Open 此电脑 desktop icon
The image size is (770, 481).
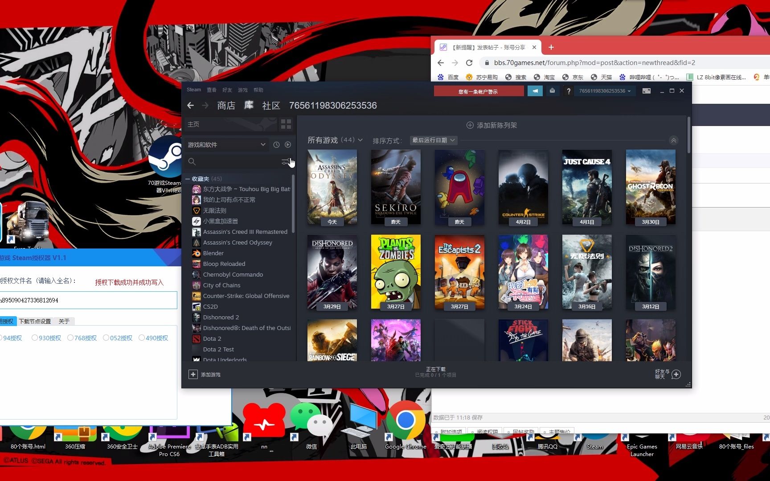click(359, 426)
